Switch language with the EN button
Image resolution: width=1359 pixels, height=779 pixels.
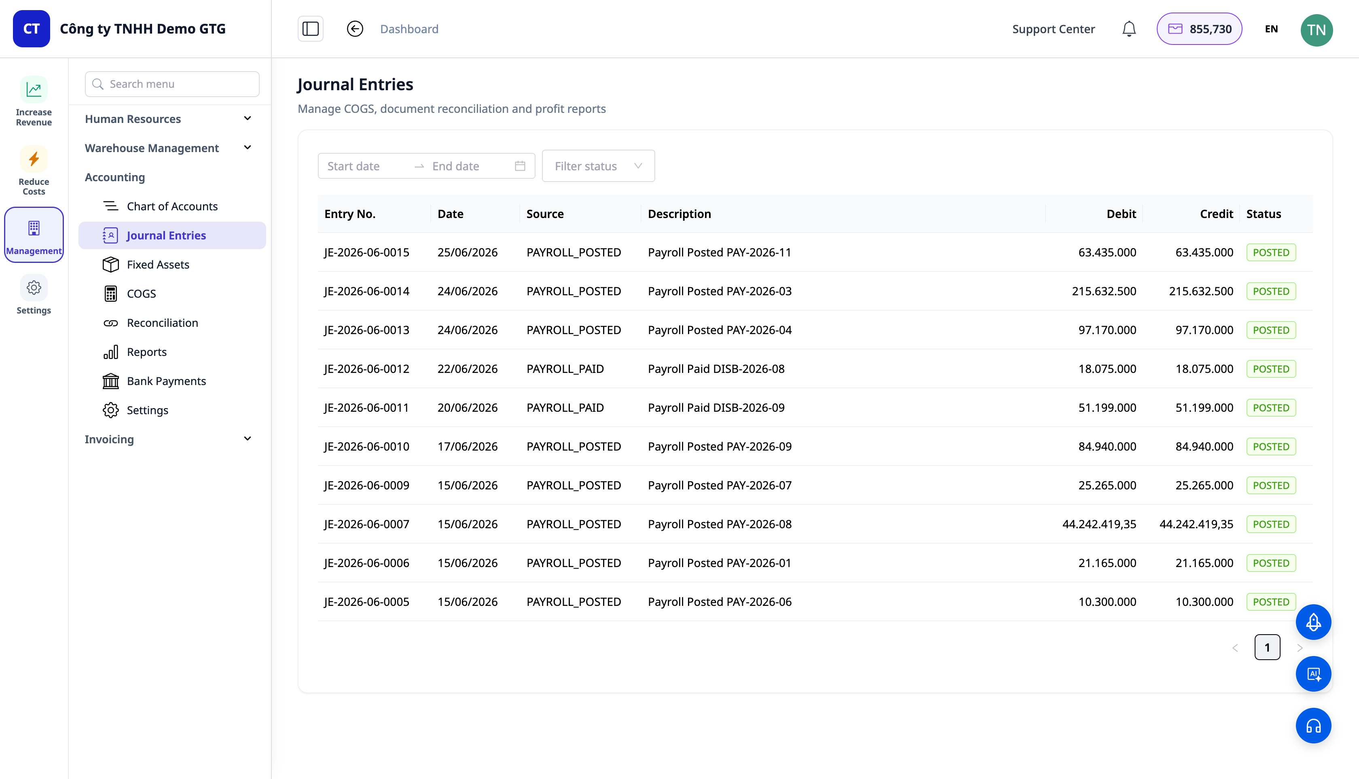pyautogui.click(x=1271, y=29)
